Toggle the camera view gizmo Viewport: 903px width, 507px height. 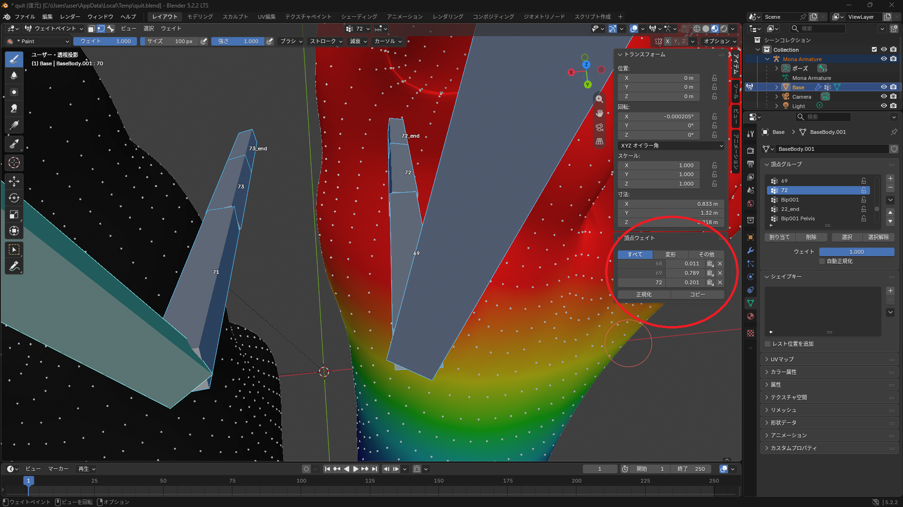click(x=599, y=127)
